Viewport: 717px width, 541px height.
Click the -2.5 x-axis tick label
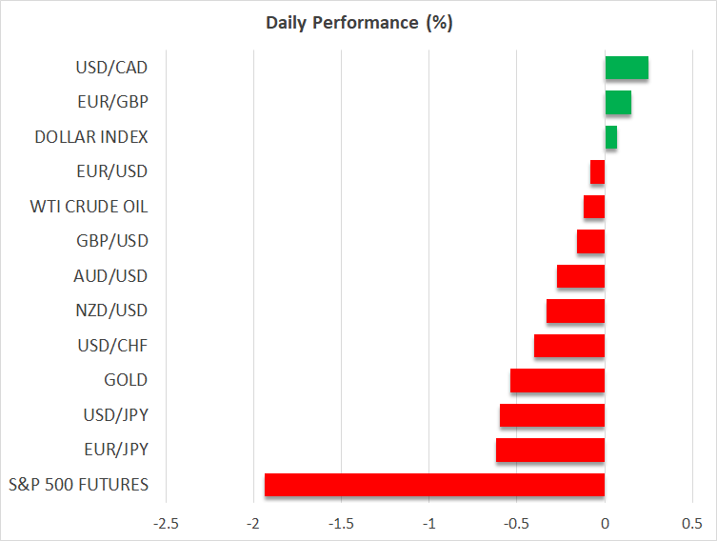click(166, 524)
